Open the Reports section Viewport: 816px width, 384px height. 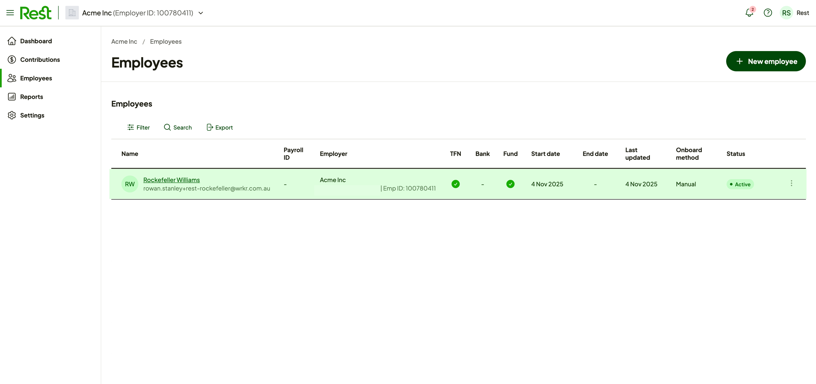point(31,97)
